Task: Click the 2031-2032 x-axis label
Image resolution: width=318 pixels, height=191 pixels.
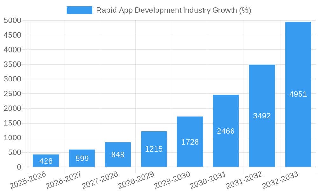Action: point(244,180)
